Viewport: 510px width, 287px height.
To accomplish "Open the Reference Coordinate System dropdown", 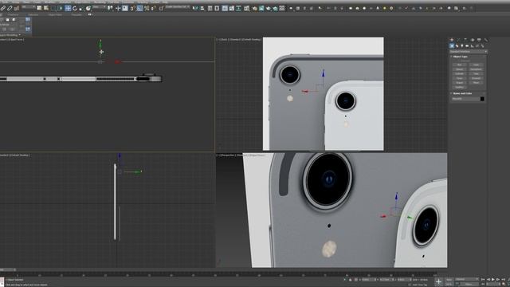I will [99, 7].
